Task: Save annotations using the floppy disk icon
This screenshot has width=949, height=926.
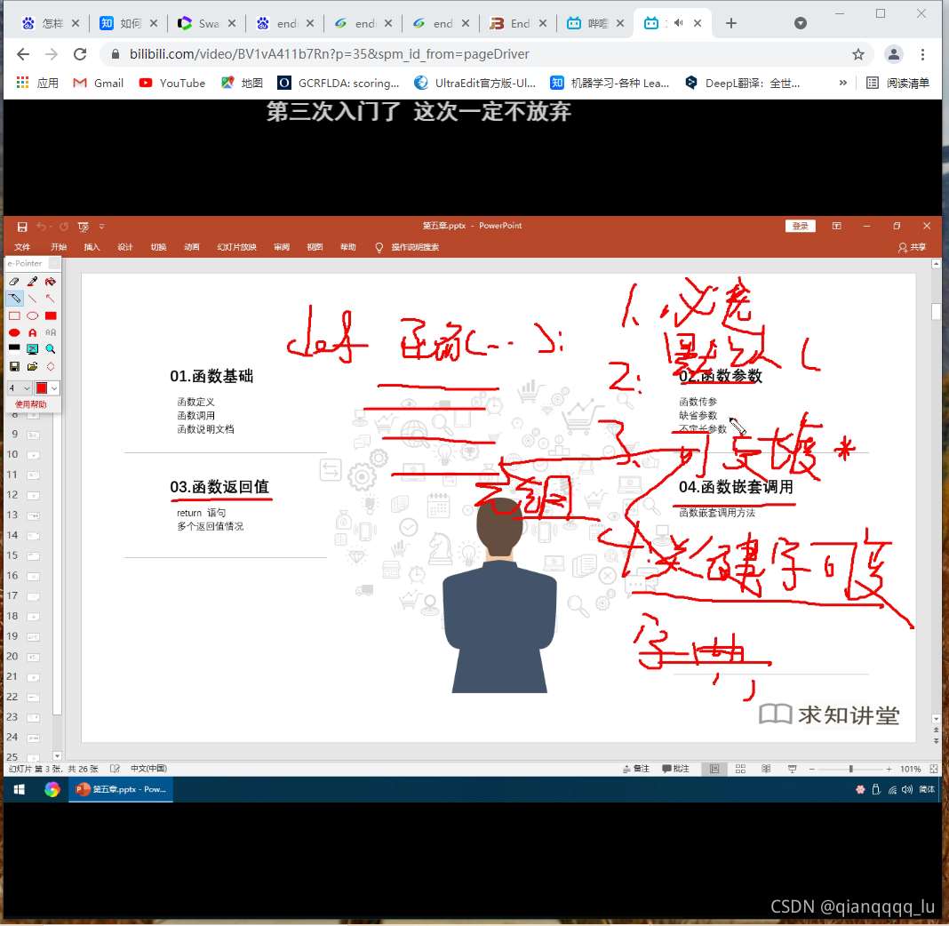Action: [14, 366]
